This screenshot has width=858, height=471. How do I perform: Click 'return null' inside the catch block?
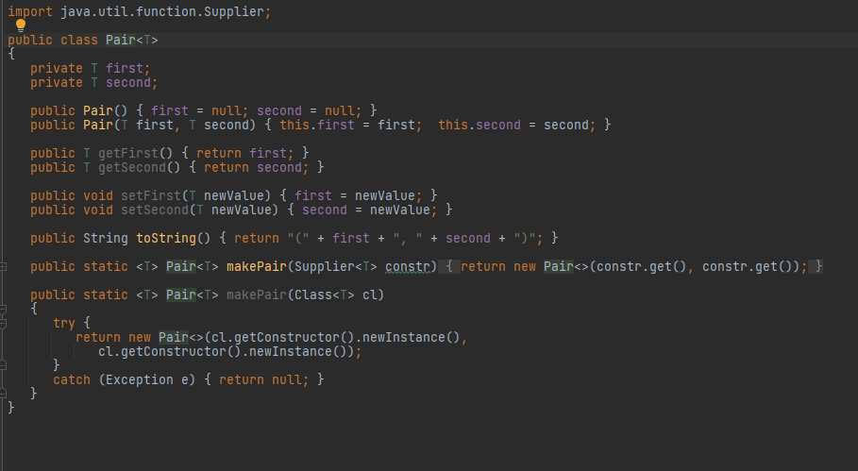point(261,379)
